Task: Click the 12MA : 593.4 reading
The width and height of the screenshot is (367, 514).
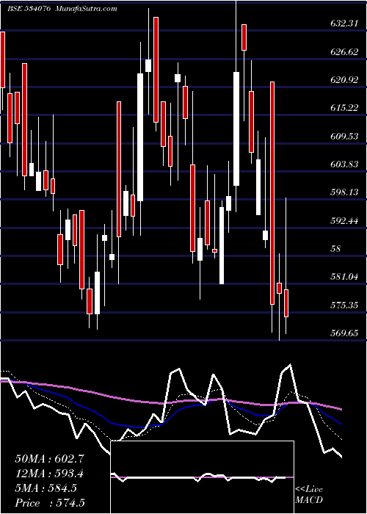Action: coord(49,474)
